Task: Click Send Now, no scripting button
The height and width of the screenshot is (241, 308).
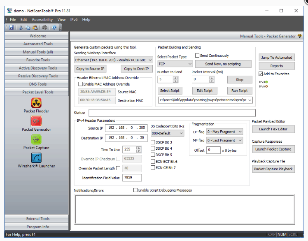Action: point(223,64)
